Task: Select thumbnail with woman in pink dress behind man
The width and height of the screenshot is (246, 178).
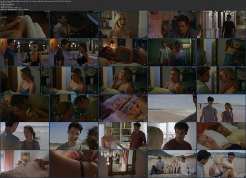Action: [x=172, y=24]
